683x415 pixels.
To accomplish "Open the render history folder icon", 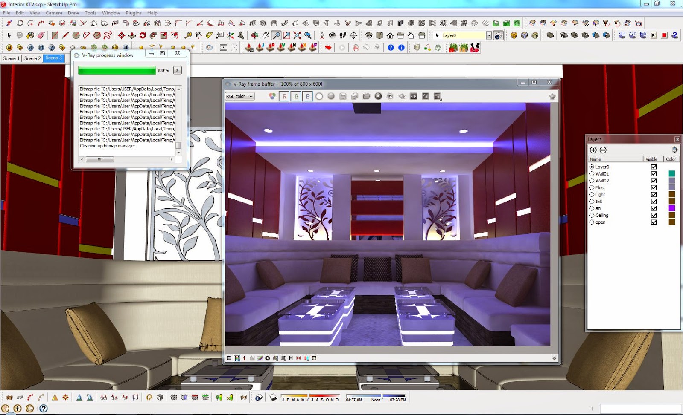I will [367, 96].
